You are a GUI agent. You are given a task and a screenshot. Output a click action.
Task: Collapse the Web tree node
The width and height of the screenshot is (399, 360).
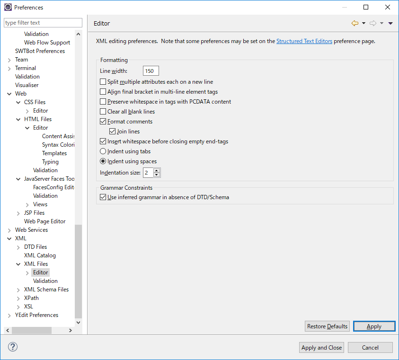9,94
